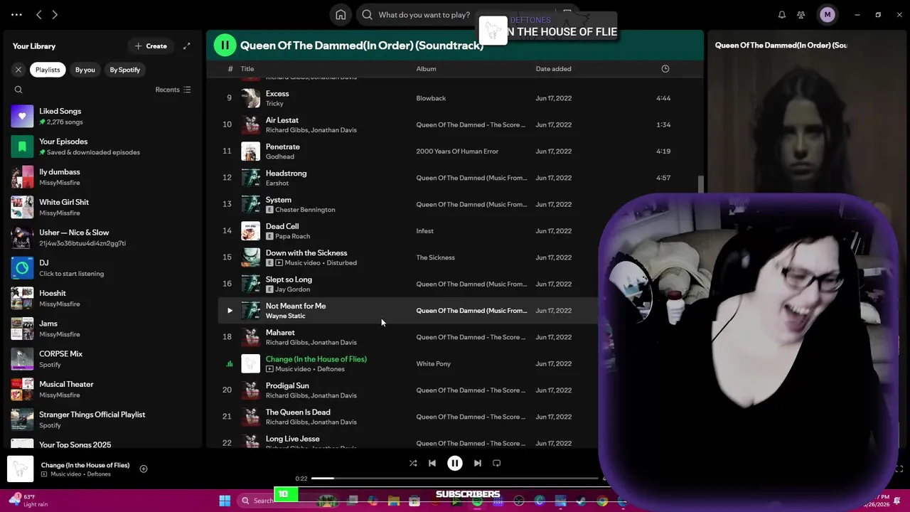Image resolution: width=910 pixels, height=512 pixels.
Task: Open artist Papa Roach
Action: [x=292, y=236]
